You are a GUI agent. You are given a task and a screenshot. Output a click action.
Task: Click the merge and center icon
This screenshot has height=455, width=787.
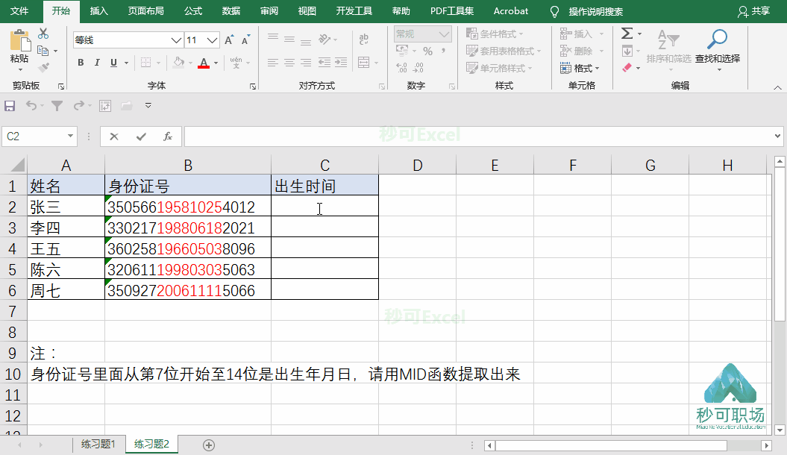(x=364, y=63)
